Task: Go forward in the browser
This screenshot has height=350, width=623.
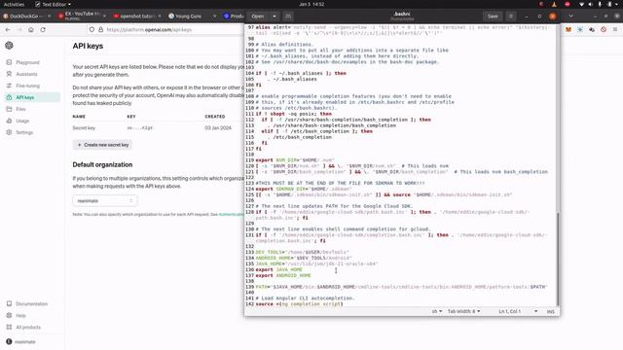Action: (19, 30)
